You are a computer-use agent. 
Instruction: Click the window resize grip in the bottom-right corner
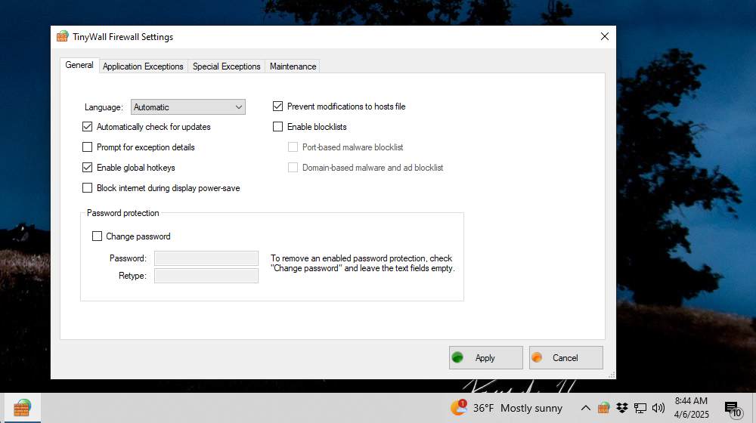[x=612, y=375]
